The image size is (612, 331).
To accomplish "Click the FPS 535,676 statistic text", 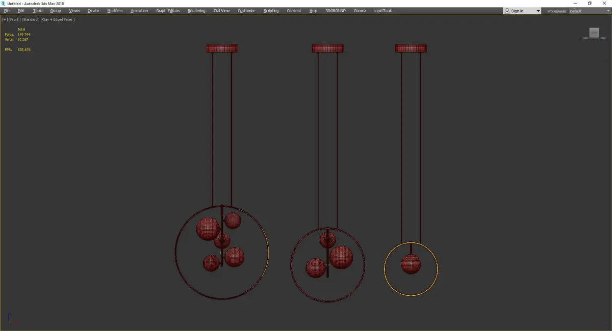I will (17, 49).
